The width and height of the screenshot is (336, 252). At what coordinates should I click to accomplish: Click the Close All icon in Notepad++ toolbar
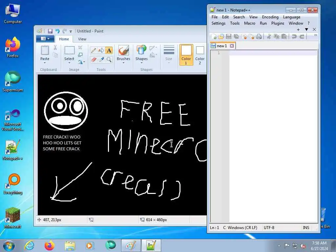[252, 37]
